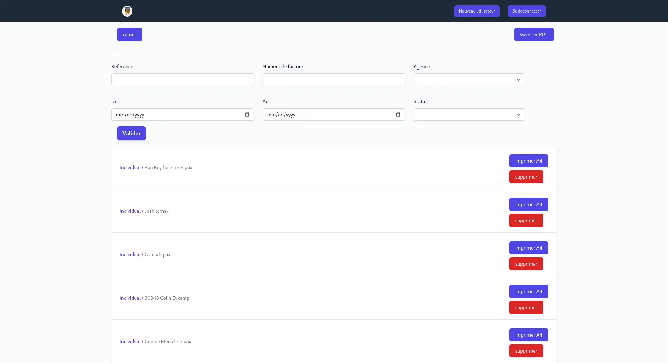This screenshot has width=668, height=363.
Task: Delete the Josh lomax entry
Action: (526, 220)
